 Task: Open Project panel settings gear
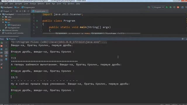tap(25, 11)
